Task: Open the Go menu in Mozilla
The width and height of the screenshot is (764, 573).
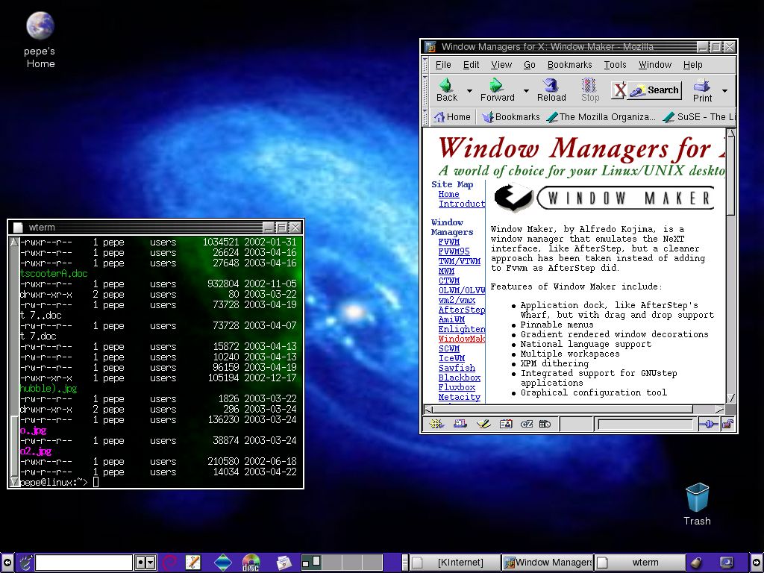Action: click(x=529, y=65)
